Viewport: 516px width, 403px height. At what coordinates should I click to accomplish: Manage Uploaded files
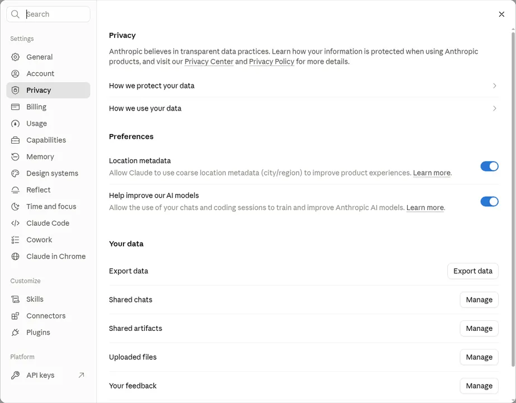tap(479, 357)
